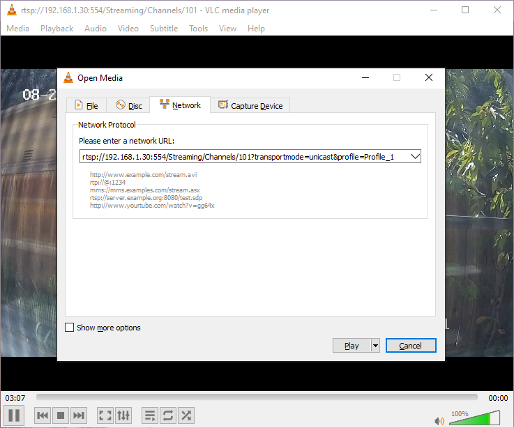514x428 pixels.
Task: Close the VLC media player window
Action: pos(497,10)
